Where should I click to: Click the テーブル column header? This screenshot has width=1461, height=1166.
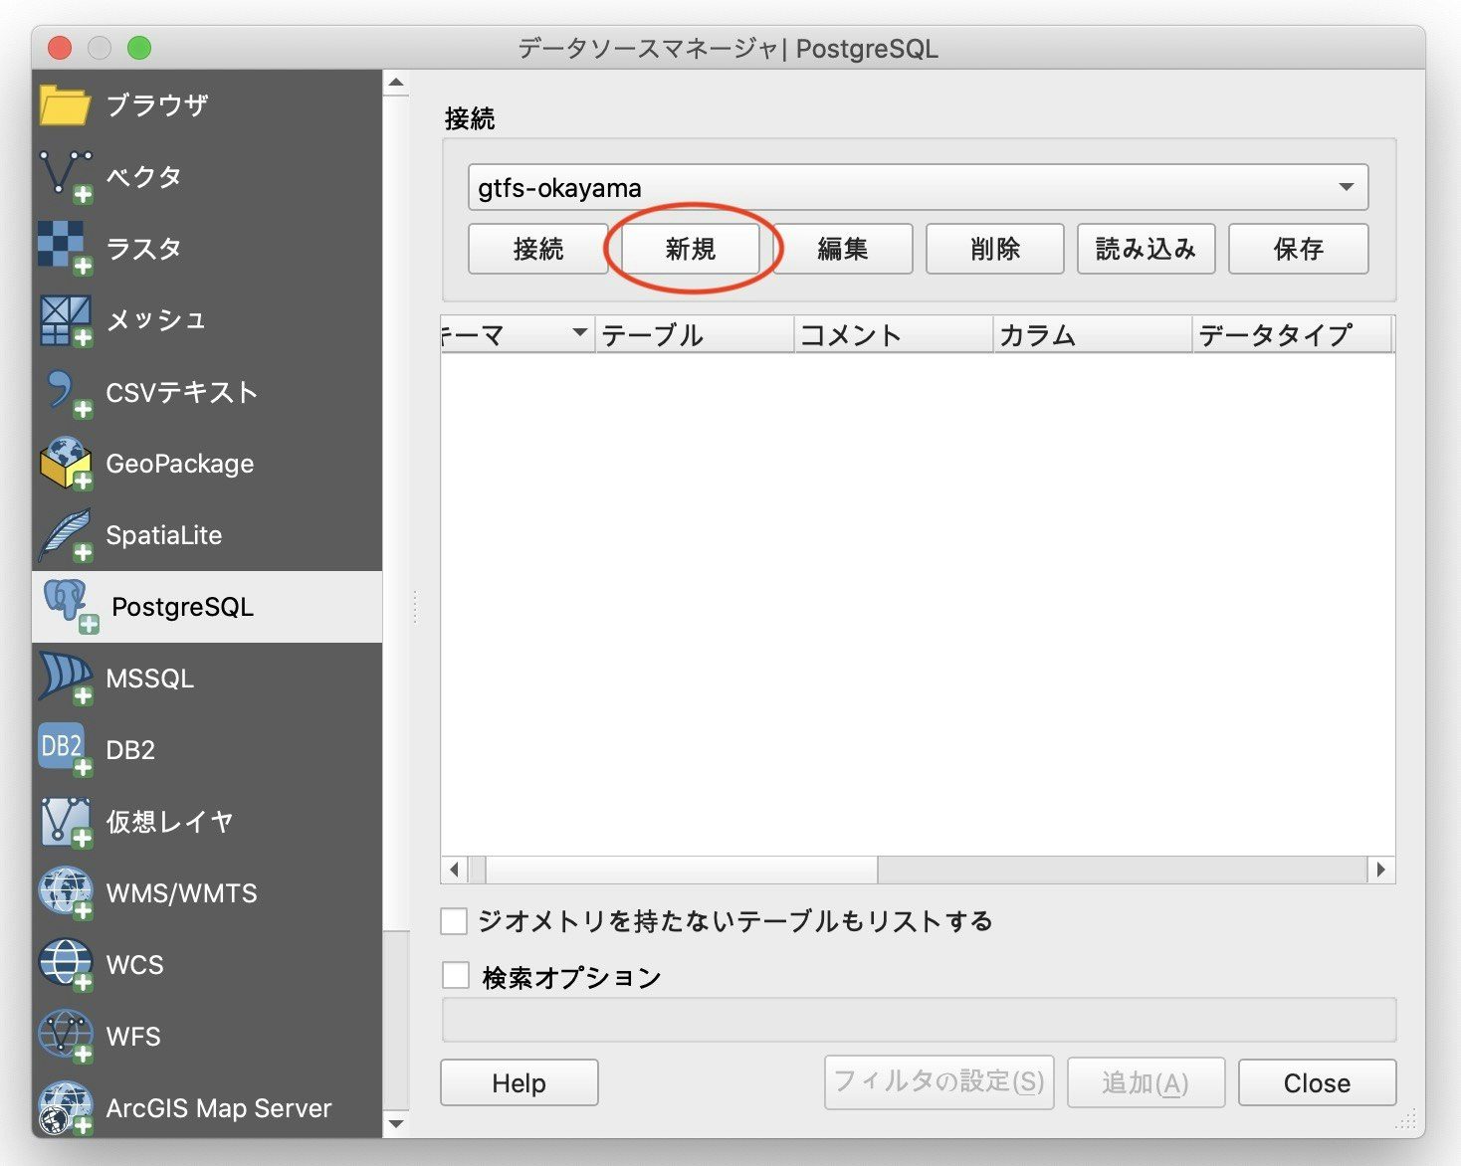click(695, 334)
